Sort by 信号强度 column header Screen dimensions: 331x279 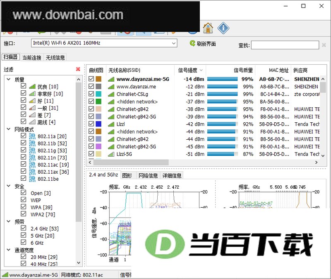[x=190, y=70]
